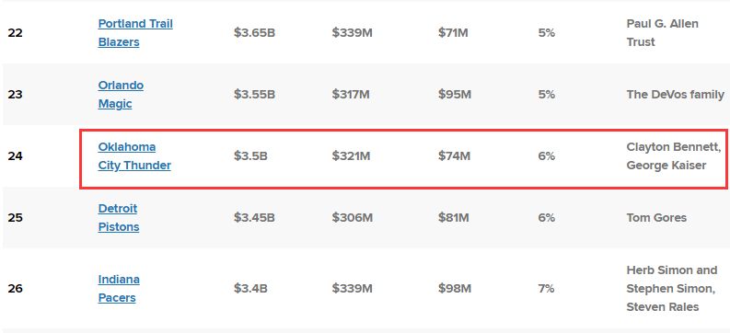Click the $98M Pacers operating income
This screenshot has height=333, width=730.
(x=455, y=288)
